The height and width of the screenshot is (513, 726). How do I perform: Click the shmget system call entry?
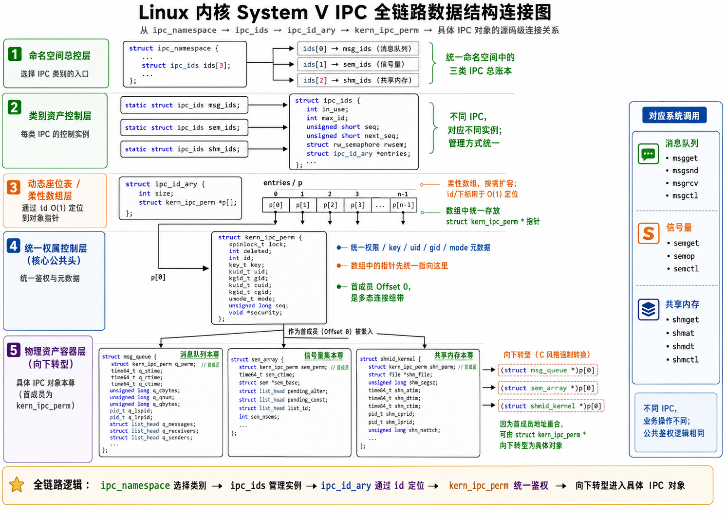click(686, 319)
